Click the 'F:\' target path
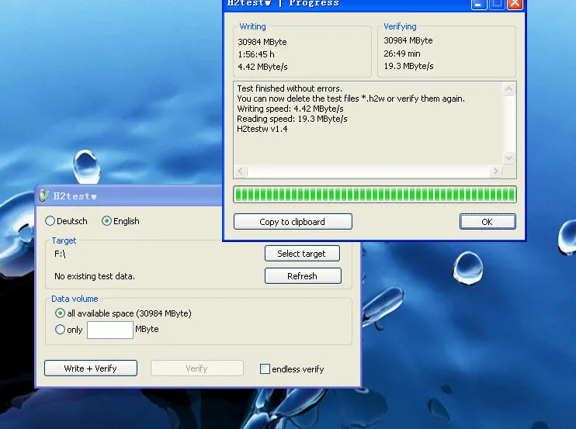Image resolution: width=576 pixels, height=429 pixels. [60, 254]
